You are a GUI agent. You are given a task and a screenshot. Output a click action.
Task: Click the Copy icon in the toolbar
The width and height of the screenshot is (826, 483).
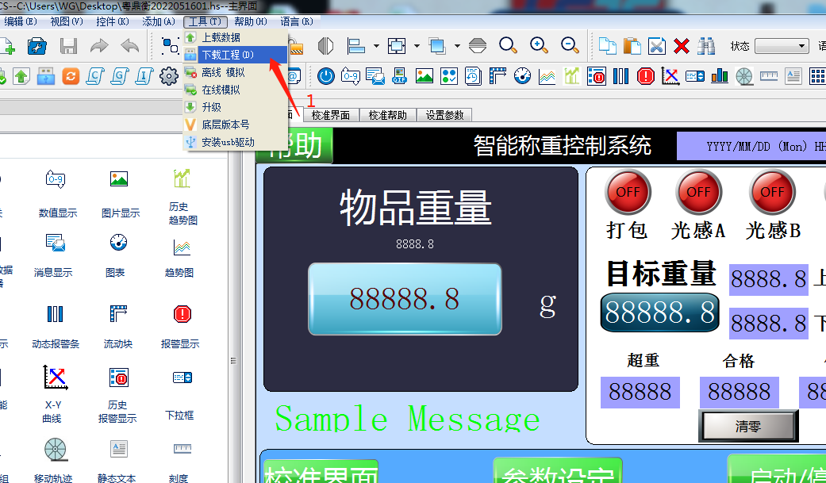(607, 46)
